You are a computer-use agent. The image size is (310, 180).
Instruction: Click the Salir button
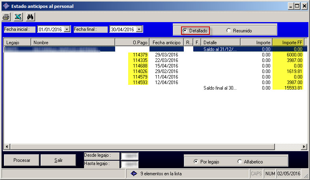coord(59,160)
